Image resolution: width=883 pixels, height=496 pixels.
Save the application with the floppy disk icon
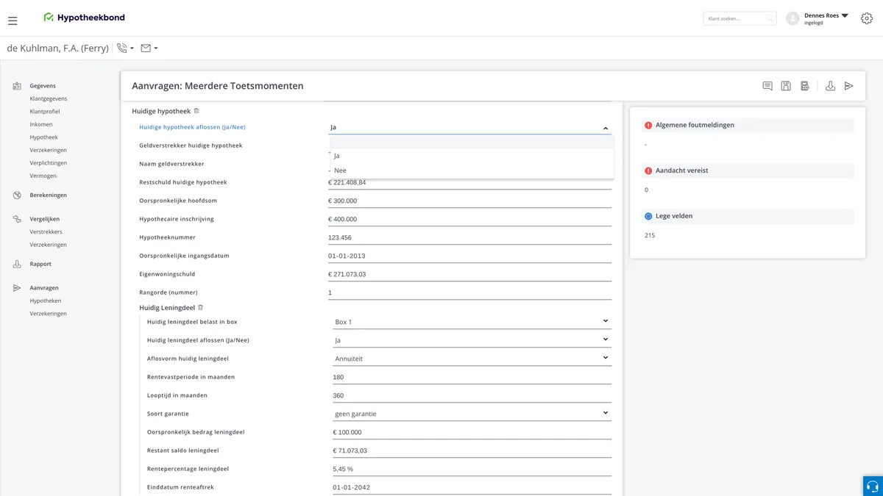coord(786,86)
